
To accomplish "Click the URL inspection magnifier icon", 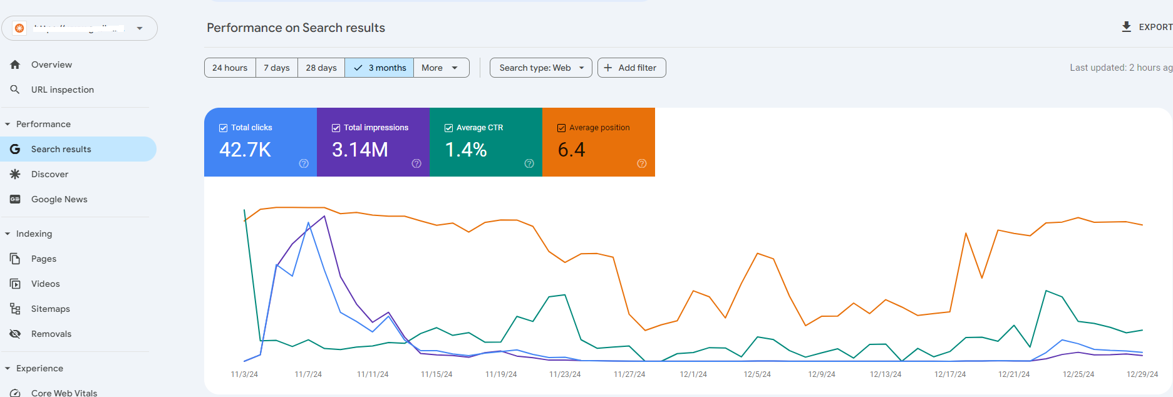I will click(x=15, y=90).
